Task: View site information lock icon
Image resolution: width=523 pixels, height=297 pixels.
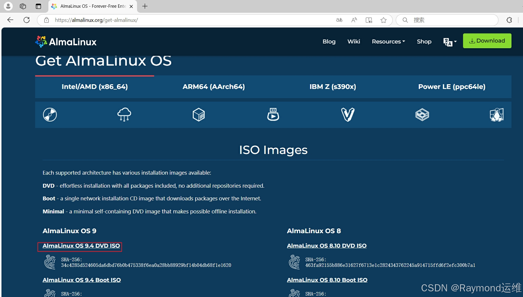Action: (x=46, y=20)
